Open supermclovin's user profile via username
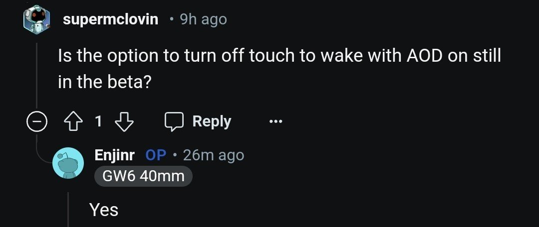Viewport: 539px width, 227px height. [x=111, y=19]
